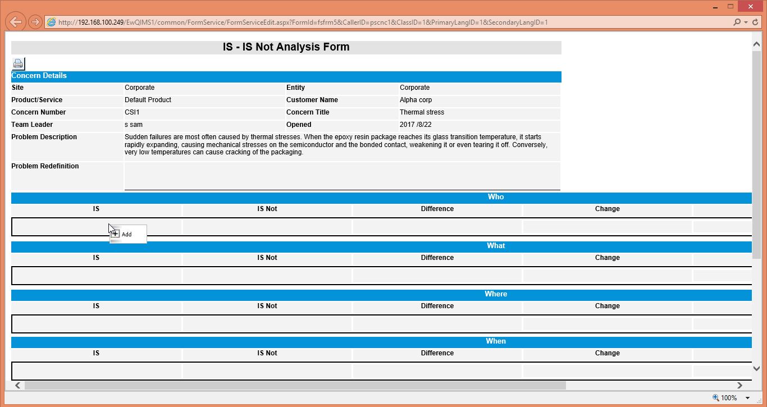Open the zoom level dropdown arrow
The image size is (767, 407).
pos(747,398)
